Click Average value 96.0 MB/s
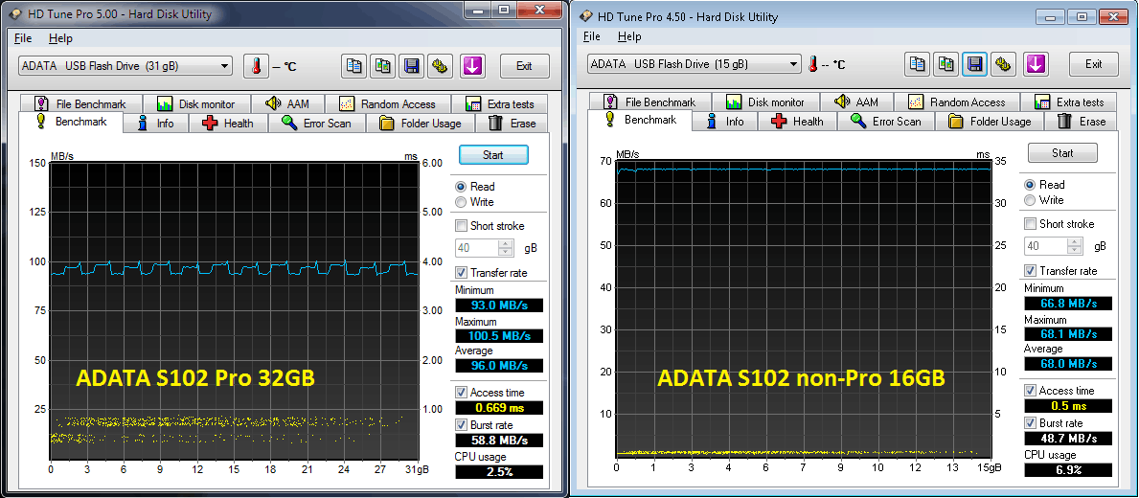This screenshot has width=1139, height=498. [x=499, y=366]
